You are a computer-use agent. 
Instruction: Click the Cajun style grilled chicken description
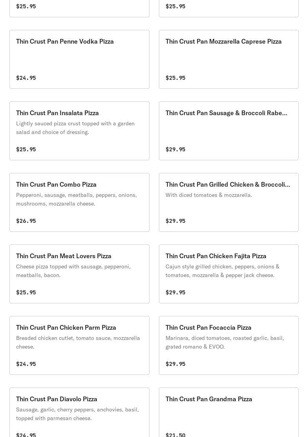point(222,271)
